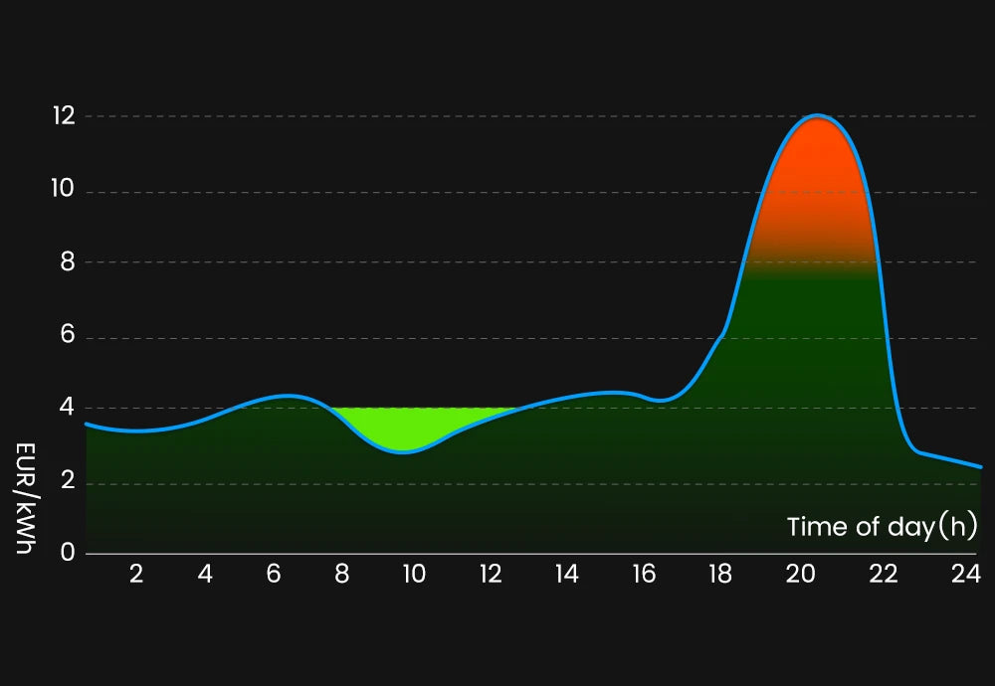Click the 18 hour tick label

click(x=719, y=574)
